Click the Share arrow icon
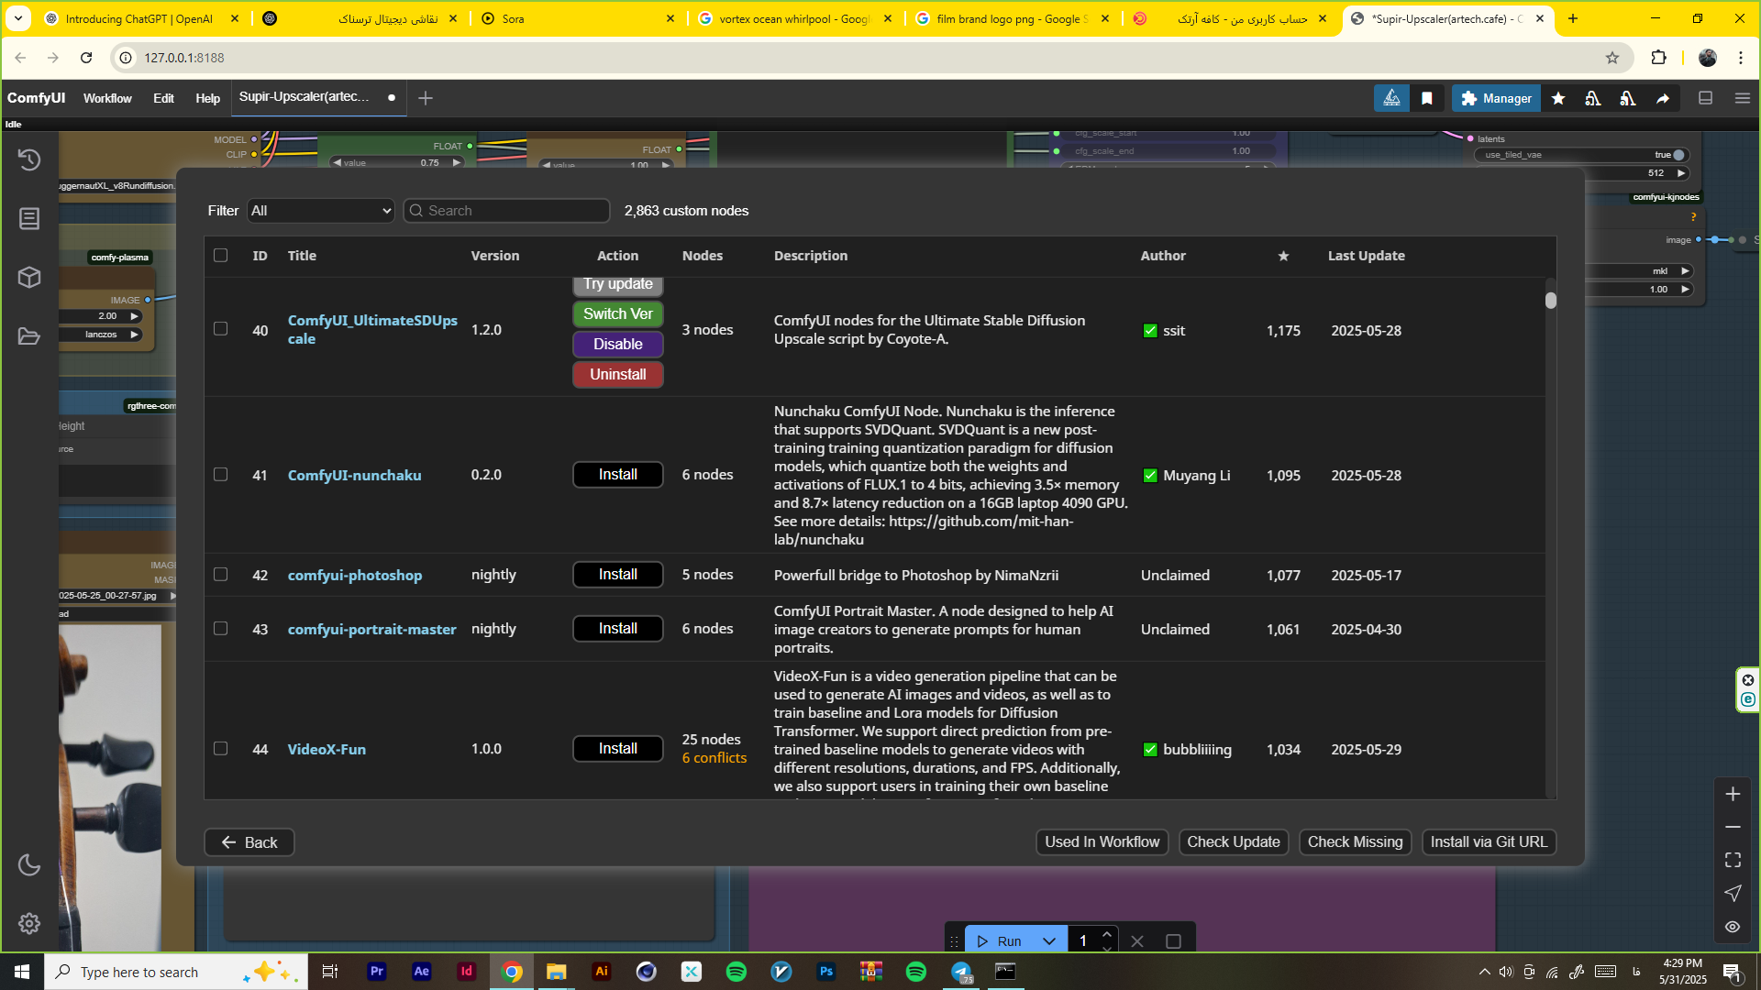The width and height of the screenshot is (1761, 990). (x=1663, y=98)
